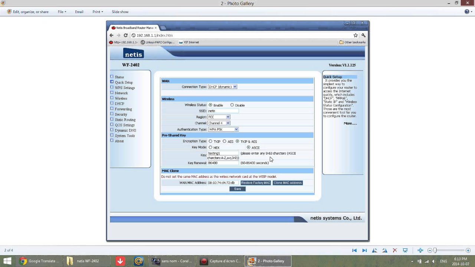Show hidden tray icons arrow
Screen dimensions: 475x267
pos(412,261)
